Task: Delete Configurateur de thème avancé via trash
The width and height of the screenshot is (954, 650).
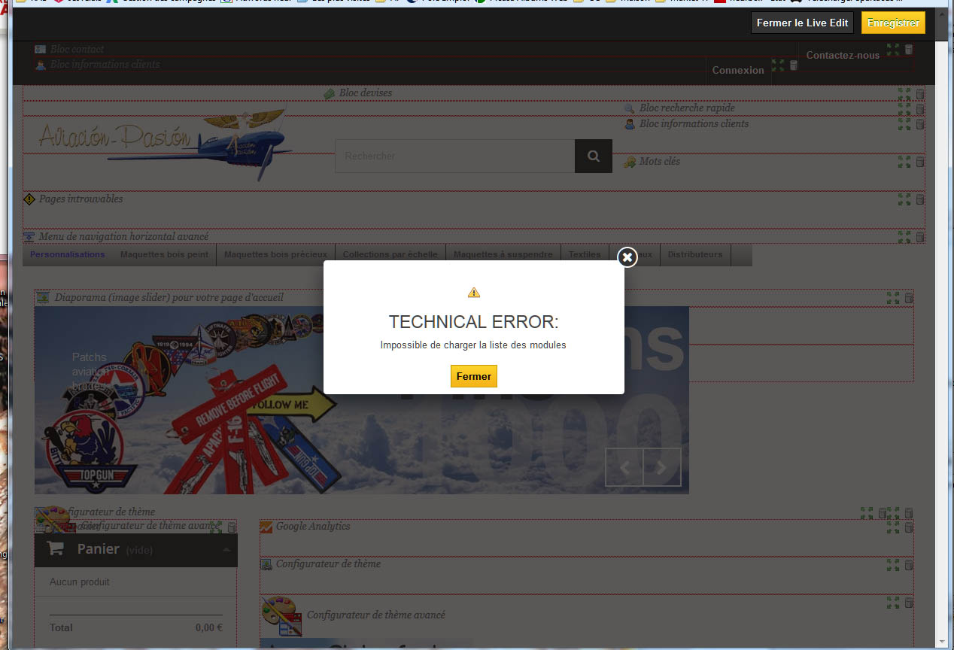Action: pyautogui.click(x=909, y=603)
